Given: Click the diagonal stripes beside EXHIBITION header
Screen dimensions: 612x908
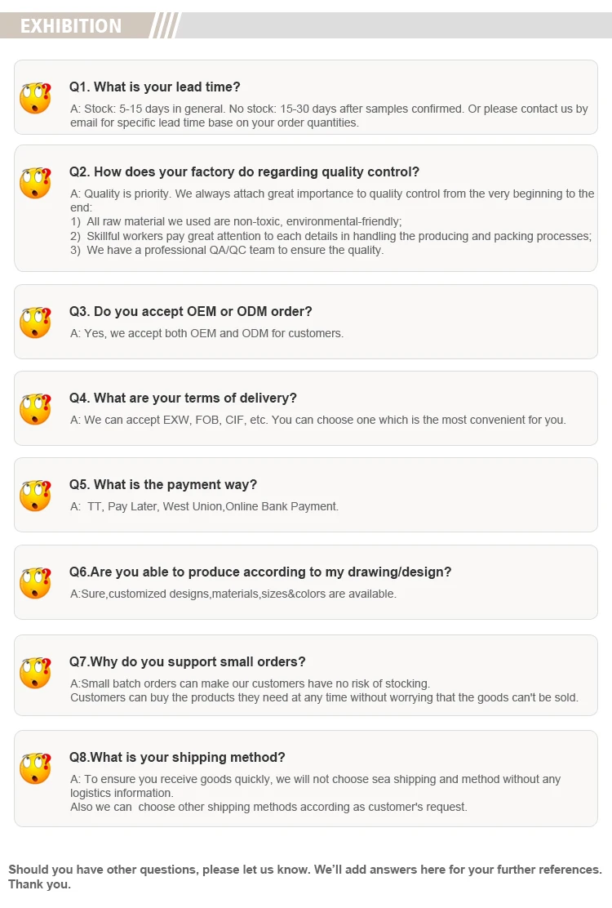Looking at the screenshot, I should 165,25.
